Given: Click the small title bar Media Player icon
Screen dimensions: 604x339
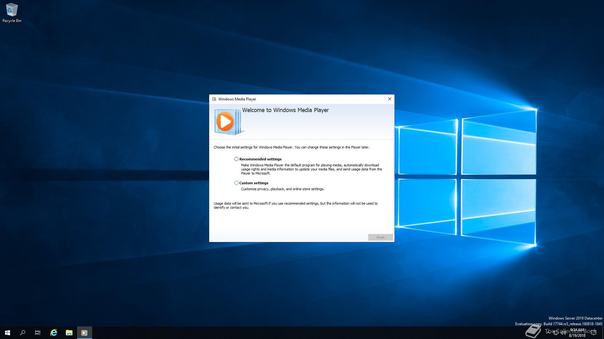Looking at the screenshot, I should click(214, 99).
